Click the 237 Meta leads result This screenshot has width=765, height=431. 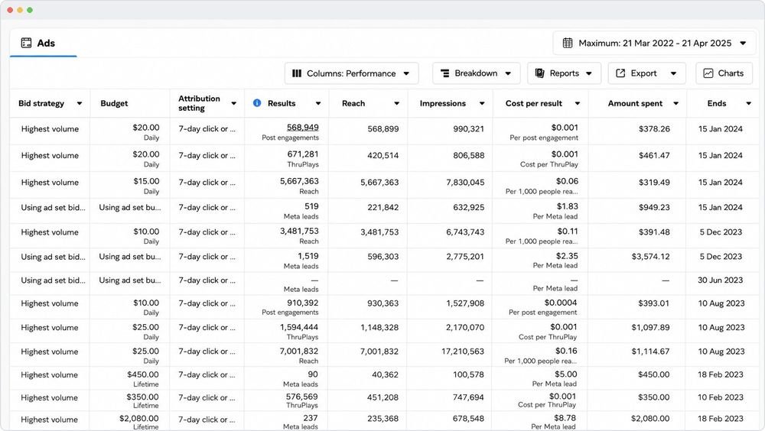click(x=301, y=423)
